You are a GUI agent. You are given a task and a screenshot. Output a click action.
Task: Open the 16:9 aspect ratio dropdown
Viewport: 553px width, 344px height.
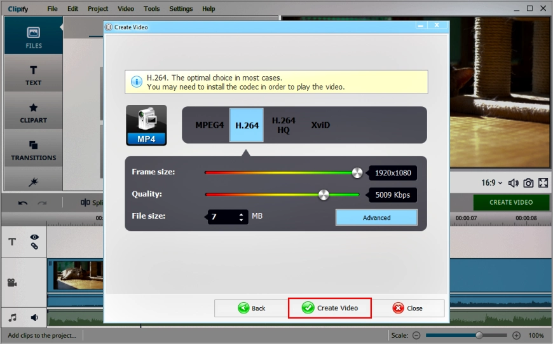point(491,182)
